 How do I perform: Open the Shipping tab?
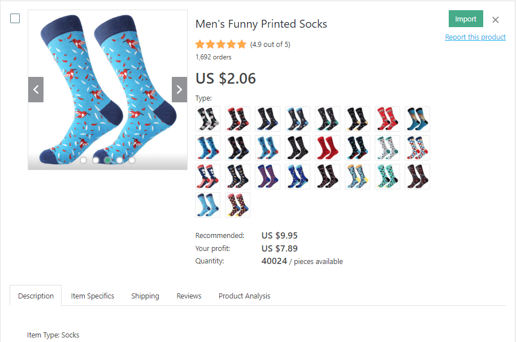145,296
